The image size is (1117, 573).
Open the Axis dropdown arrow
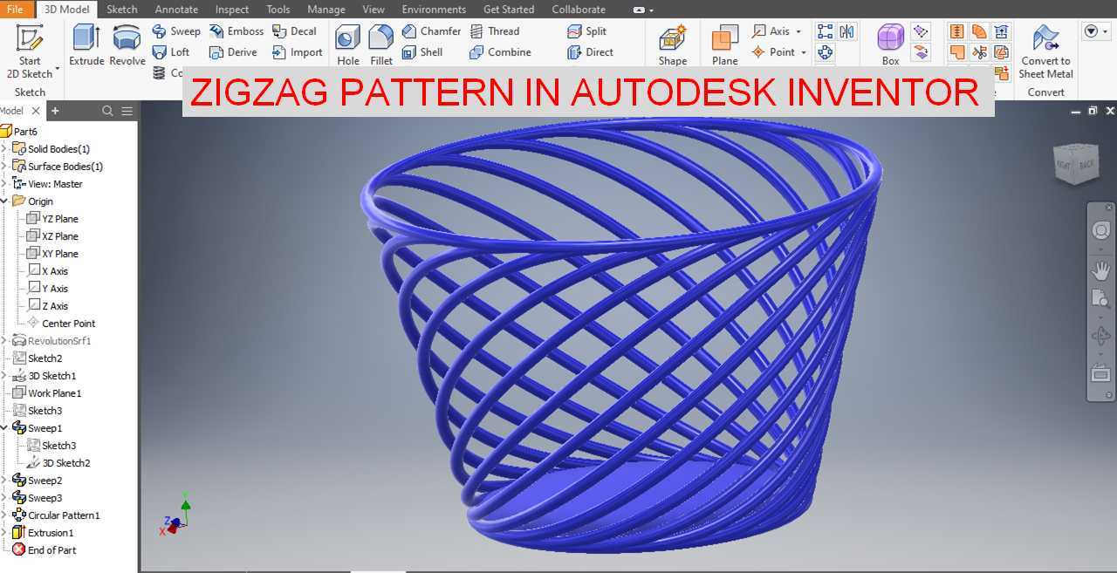tap(798, 31)
